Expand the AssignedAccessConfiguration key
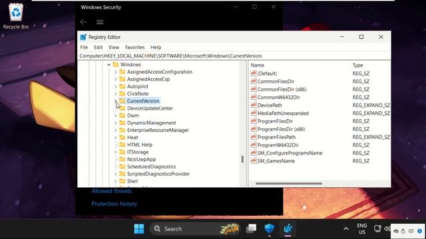The height and width of the screenshot is (239, 426). click(115, 72)
